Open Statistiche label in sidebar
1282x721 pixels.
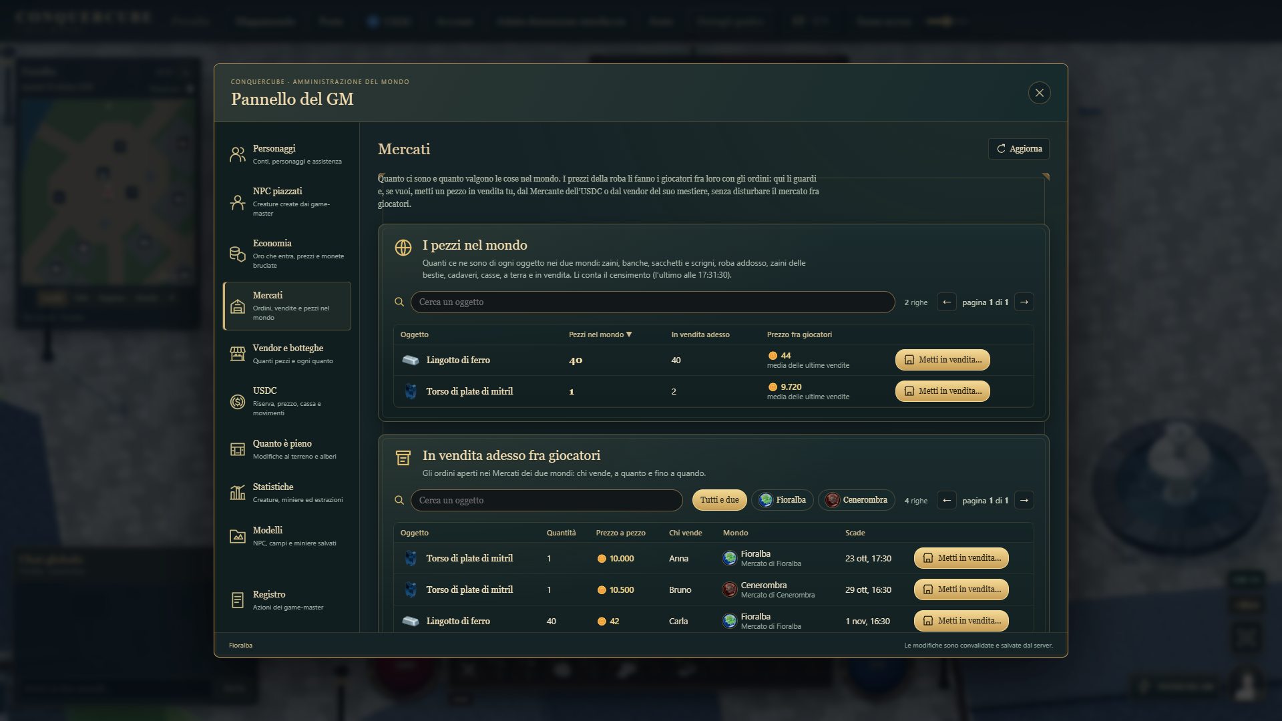click(x=272, y=487)
